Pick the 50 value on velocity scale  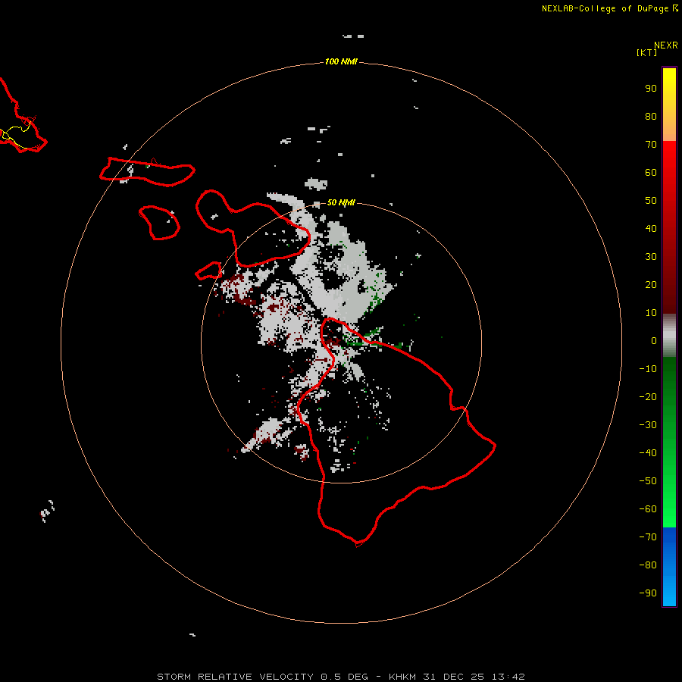coord(651,201)
